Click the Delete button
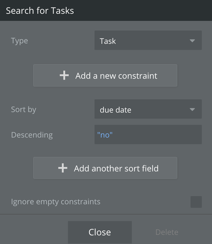Screen dimensions: 212x244 click(167, 232)
